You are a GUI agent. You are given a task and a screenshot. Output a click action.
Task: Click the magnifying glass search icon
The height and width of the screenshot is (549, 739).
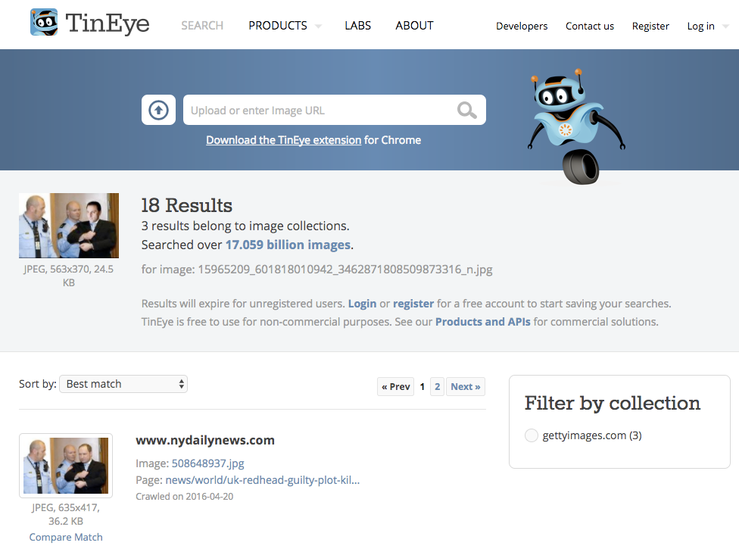pyautogui.click(x=466, y=110)
